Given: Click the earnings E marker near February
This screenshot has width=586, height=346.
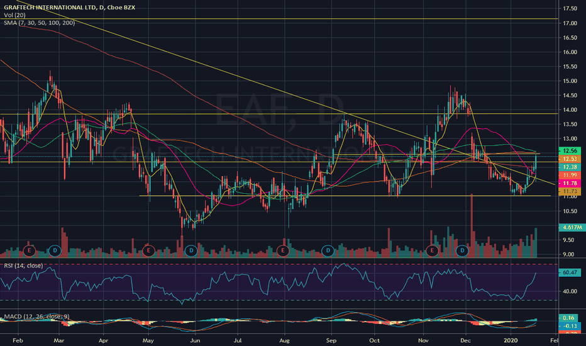Looking at the screenshot, I should [x=29, y=250].
